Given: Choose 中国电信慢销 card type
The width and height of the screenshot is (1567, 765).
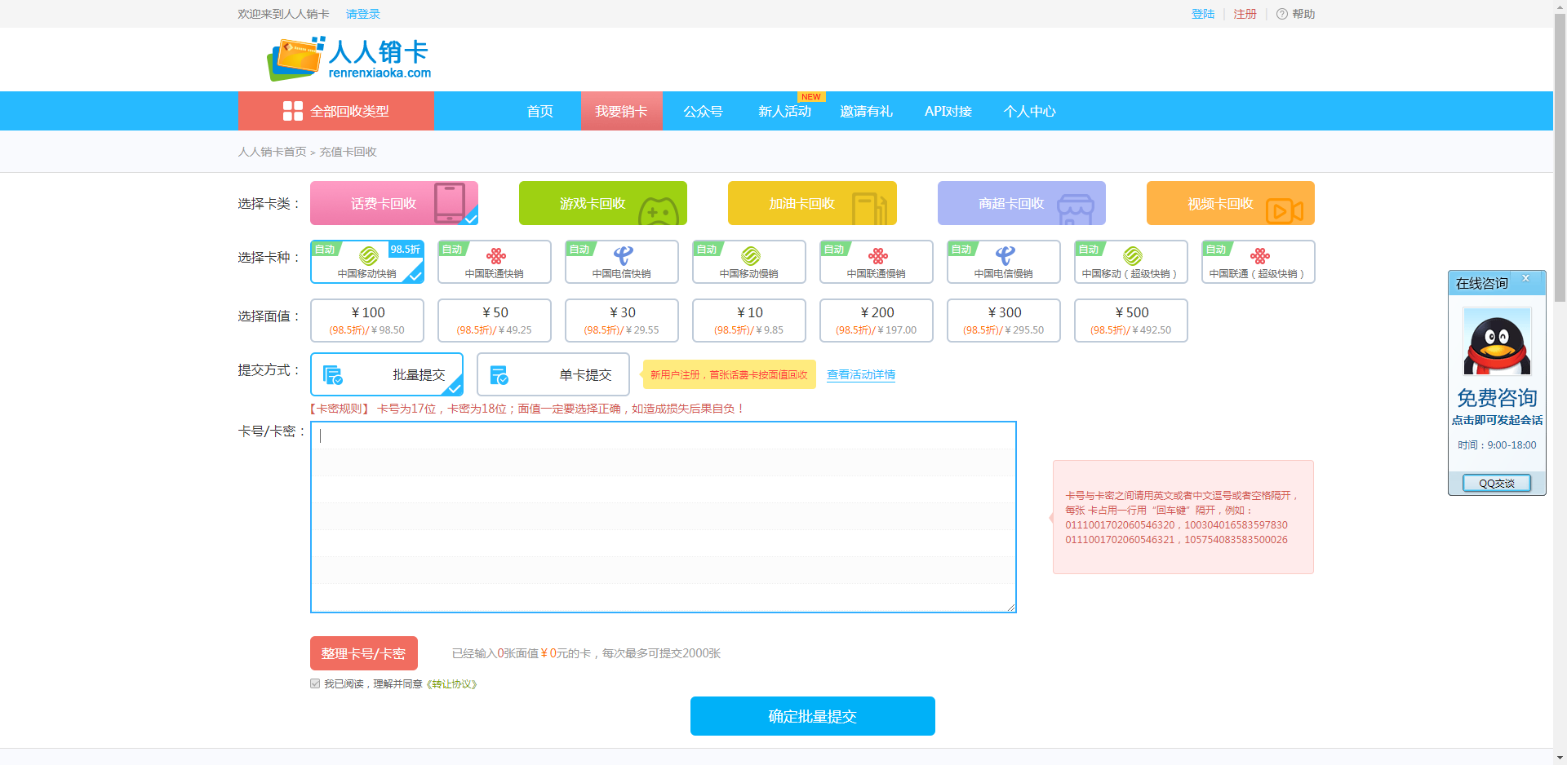Looking at the screenshot, I should pyautogui.click(x=1004, y=262).
